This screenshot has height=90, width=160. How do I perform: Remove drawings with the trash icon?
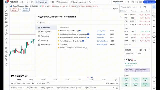point(6,64)
